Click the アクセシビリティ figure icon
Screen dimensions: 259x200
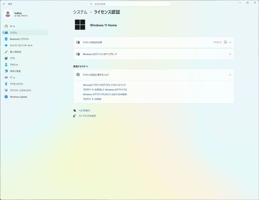[x=6, y=84]
